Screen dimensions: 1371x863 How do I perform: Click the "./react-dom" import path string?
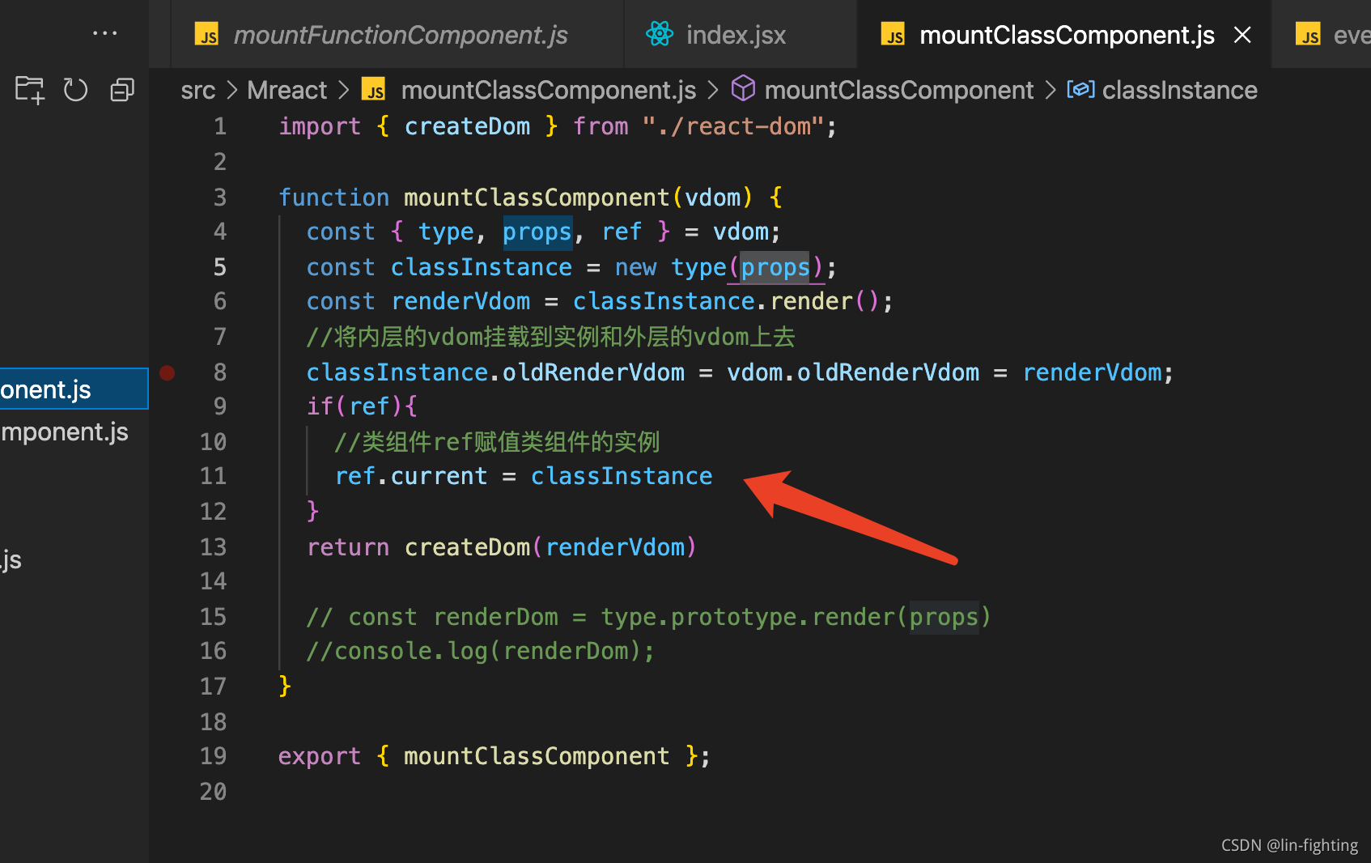click(732, 126)
